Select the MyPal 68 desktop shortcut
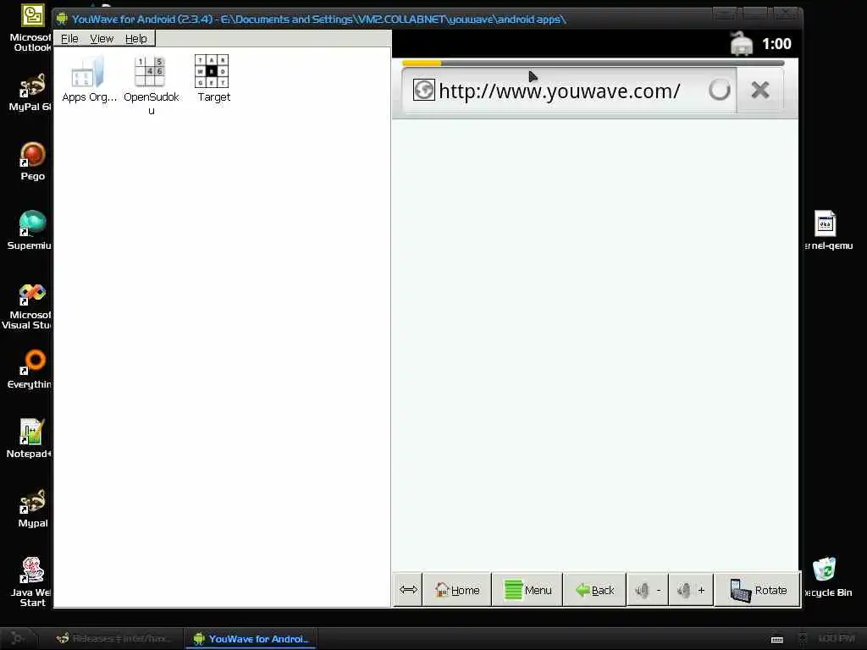Image resolution: width=867 pixels, height=650 pixels. [31, 91]
